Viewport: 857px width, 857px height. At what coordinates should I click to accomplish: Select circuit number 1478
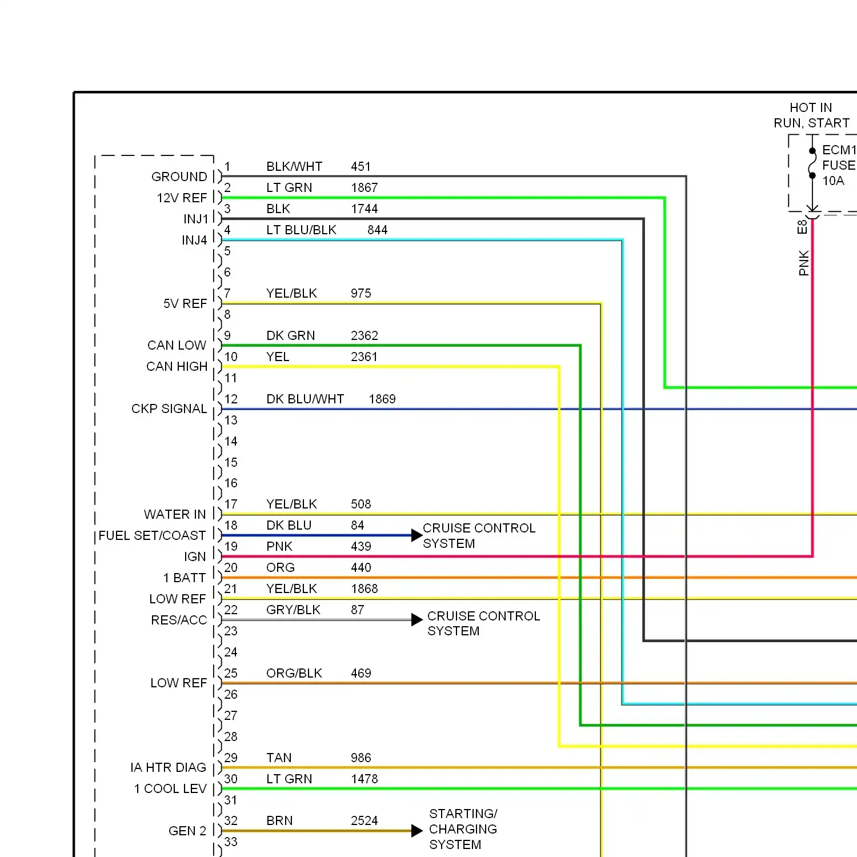(x=365, y=779)
